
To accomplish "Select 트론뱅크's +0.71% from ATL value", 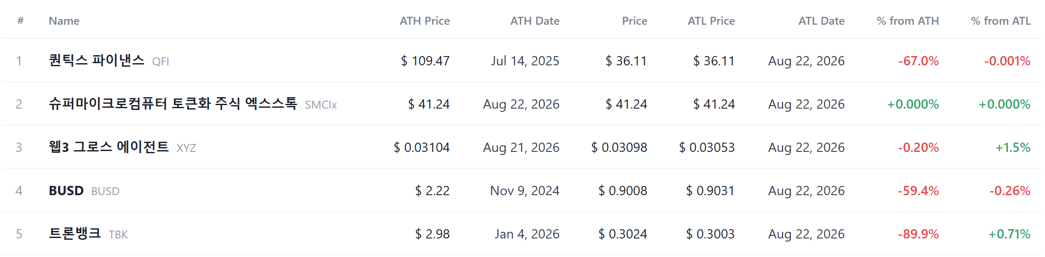I will click(x=1009, y=234).
